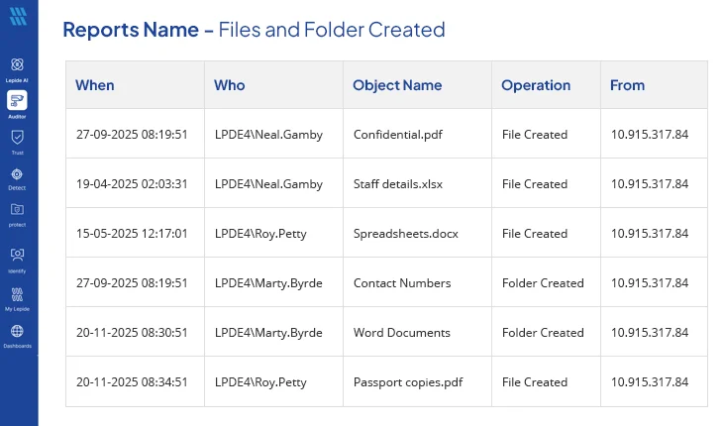Open the Identify sidebar icon
Viewport: 724px width, 426px height.
[x=17, y=255]
